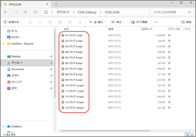Click the Back navigation arrow
This screenshot has height=137, width=196.
[6, 12]
